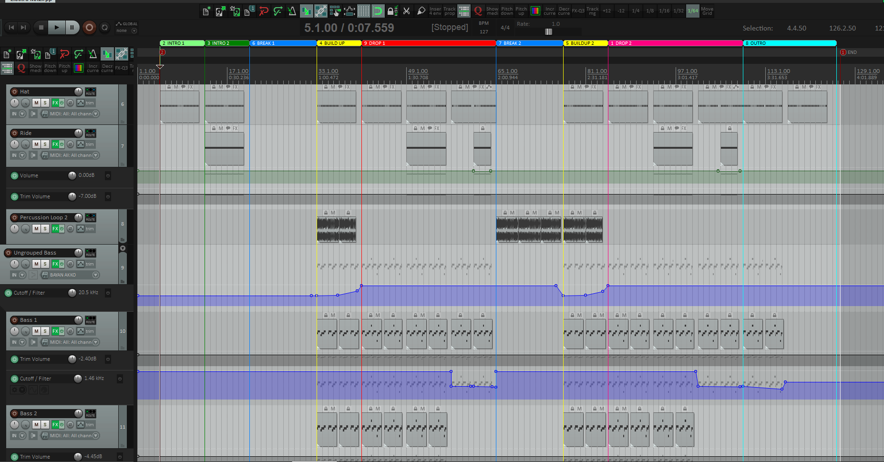Set grid to 1/16 in toolbar
The image size is (884, 462).
[664, 11]
